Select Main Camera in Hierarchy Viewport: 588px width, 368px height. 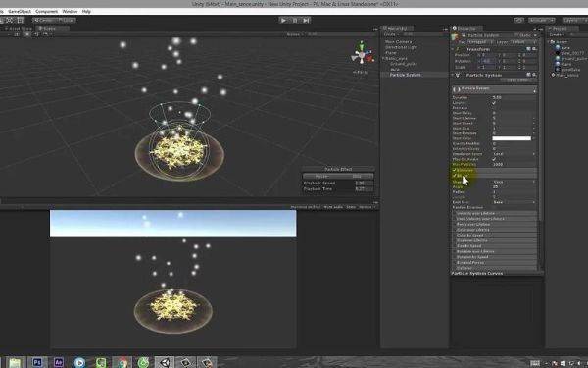click(x=398, y=41)
